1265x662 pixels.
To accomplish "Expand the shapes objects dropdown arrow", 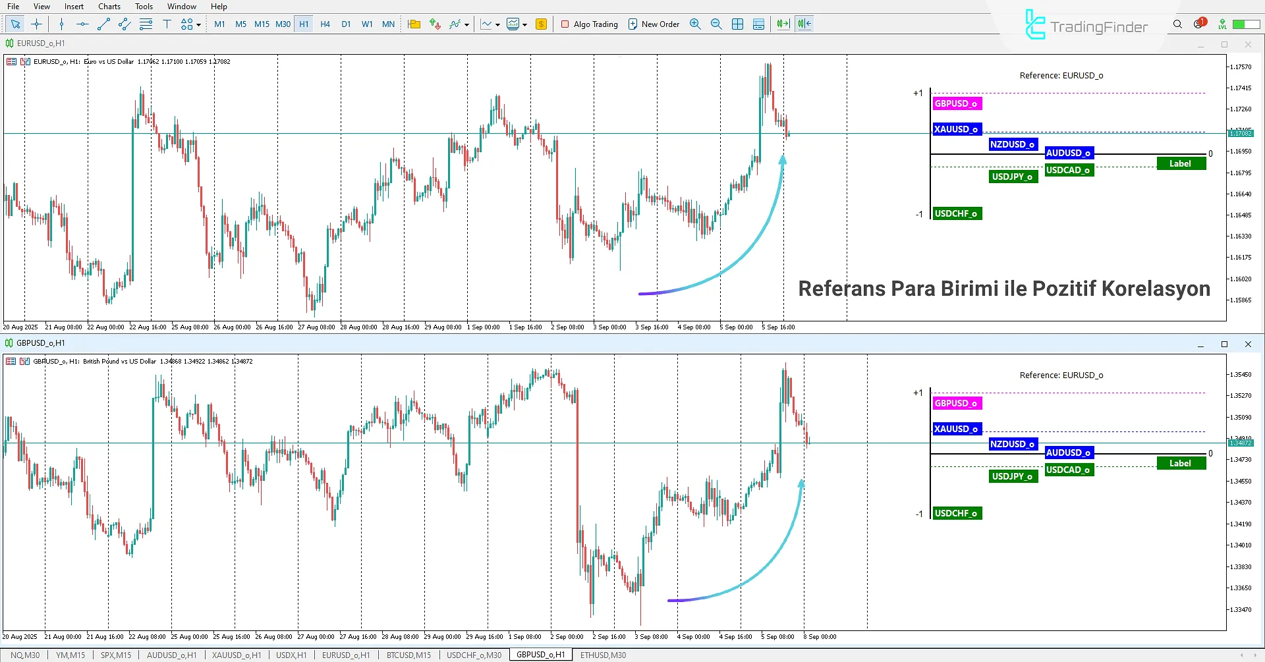I will pyautogui.click(x=198, y=25).
